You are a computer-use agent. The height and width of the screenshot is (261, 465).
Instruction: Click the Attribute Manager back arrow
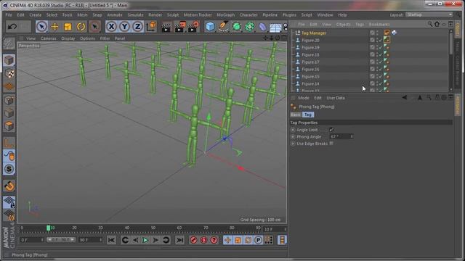point(405,98)
